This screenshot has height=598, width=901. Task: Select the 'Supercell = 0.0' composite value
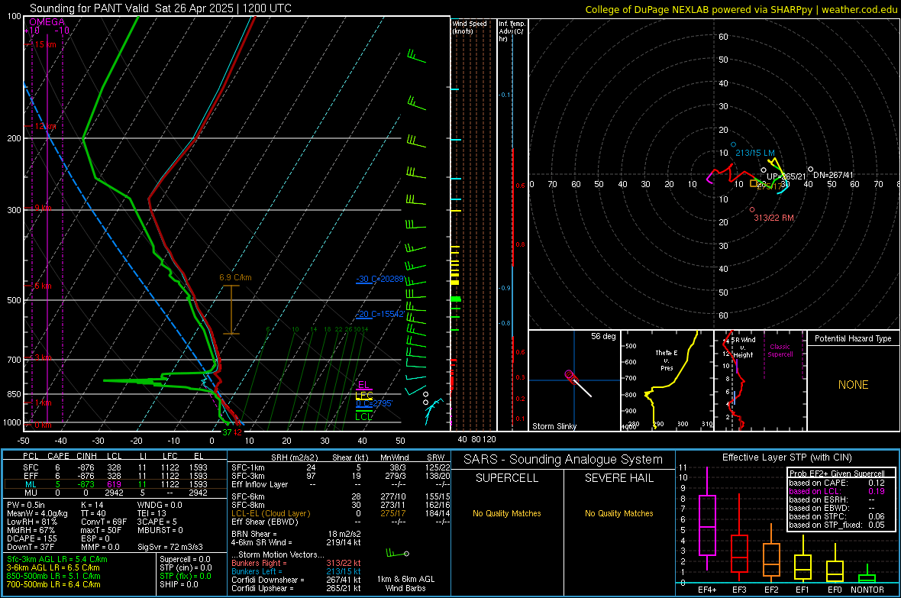(185, 559)
